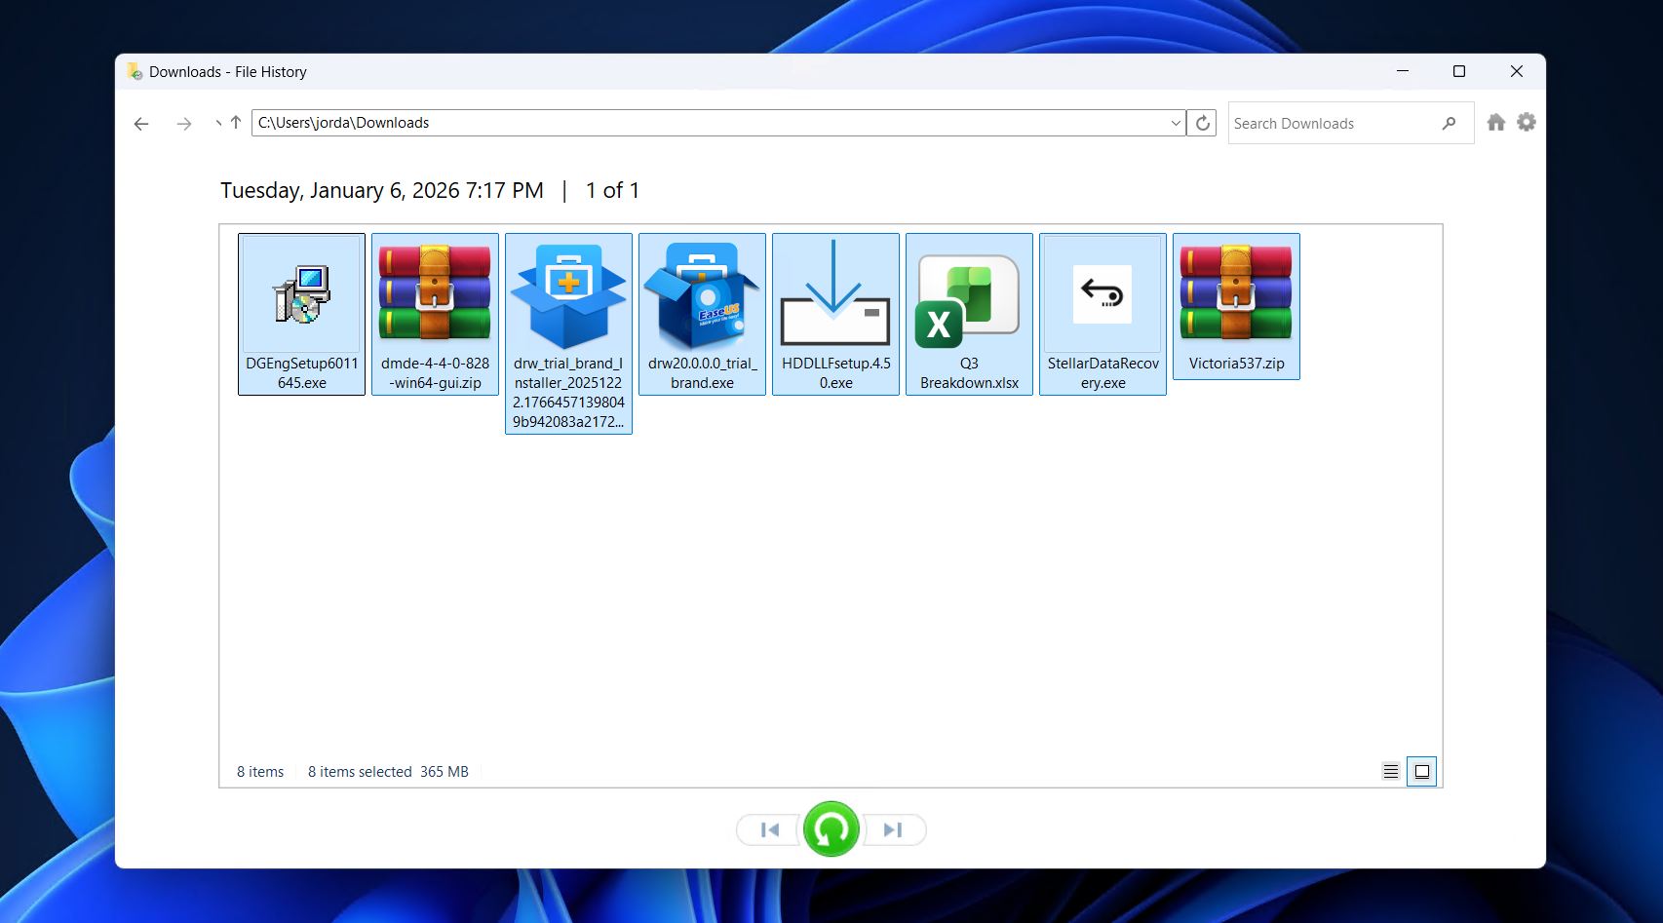This screenshot has height=923, width=1663.
Task: Click inside the Search Downloads field
Action: point(1326,123)
